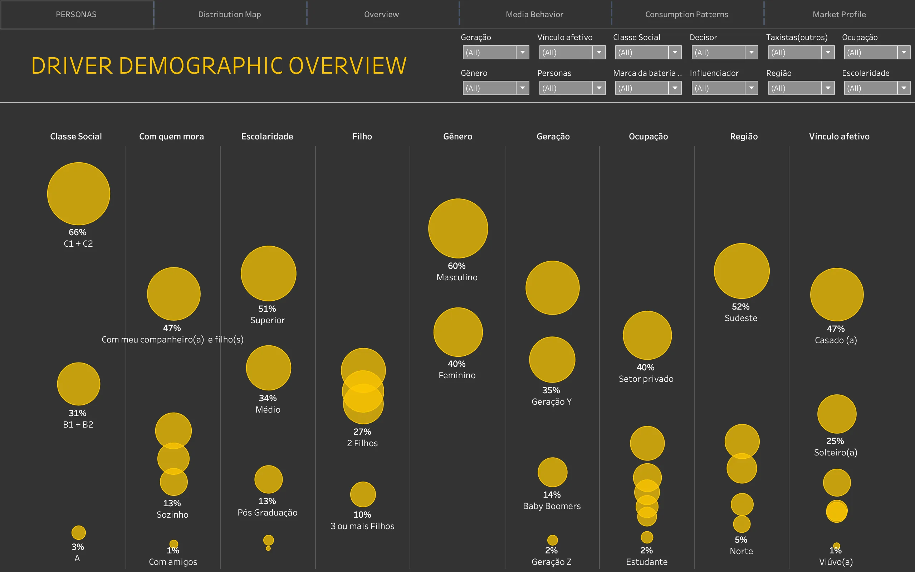This screenshot has height=572, width=915.
Task: Select the 51% Superior education bubble
Action: pyautogui.click(x=268, y=273)
